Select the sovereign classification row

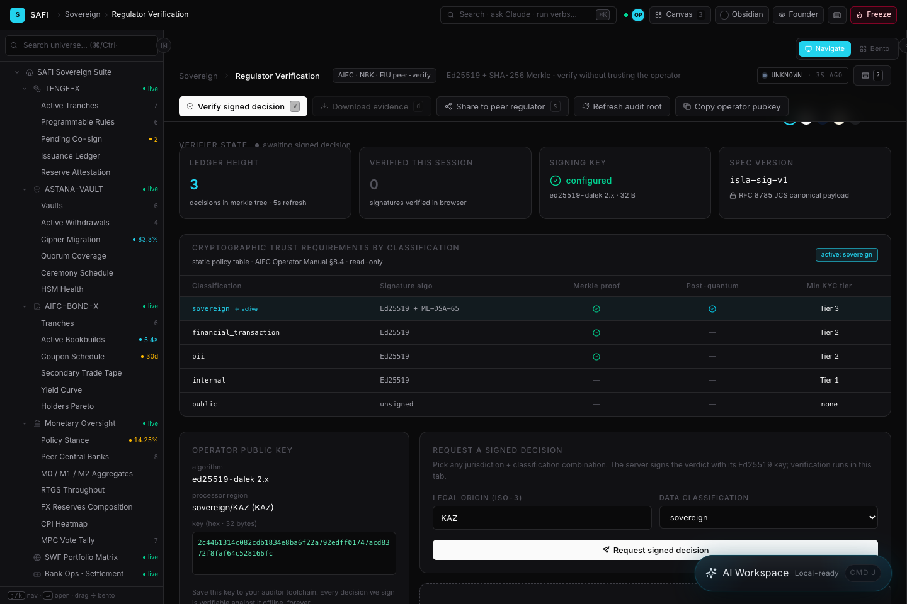(x=535, y=309)
